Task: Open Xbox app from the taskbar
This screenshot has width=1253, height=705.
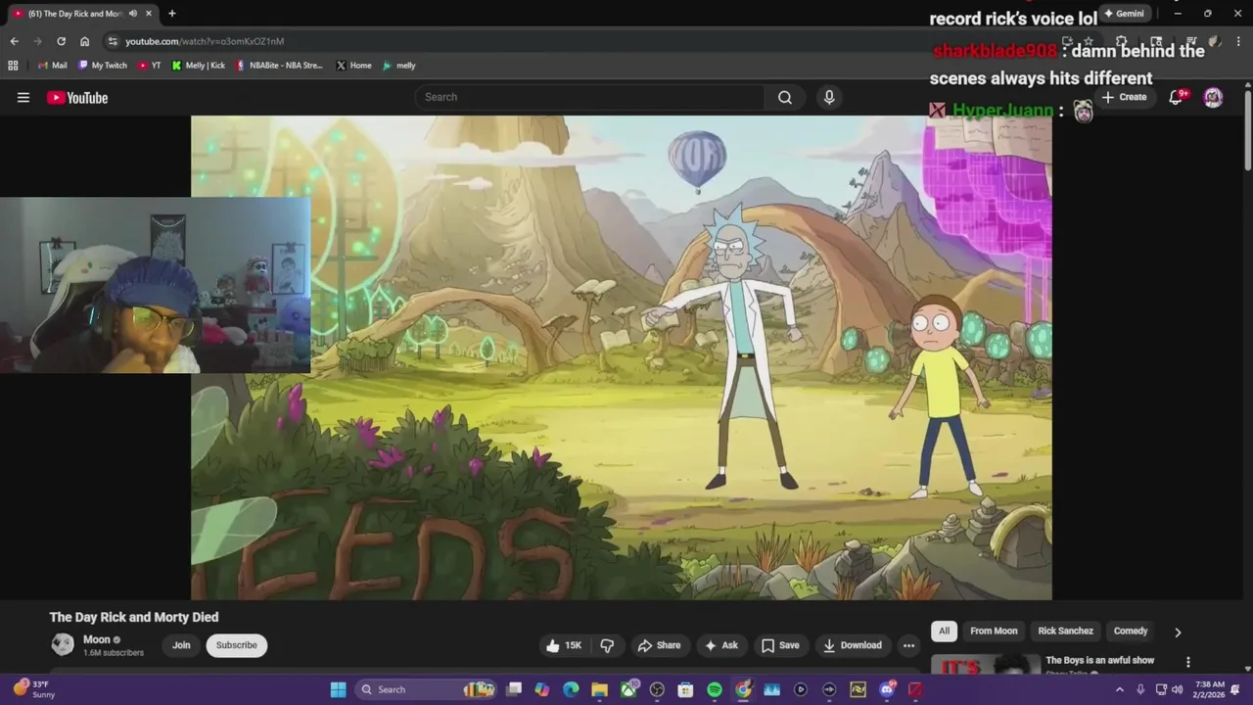Action: pyautogui.click(x=628, y=689)
